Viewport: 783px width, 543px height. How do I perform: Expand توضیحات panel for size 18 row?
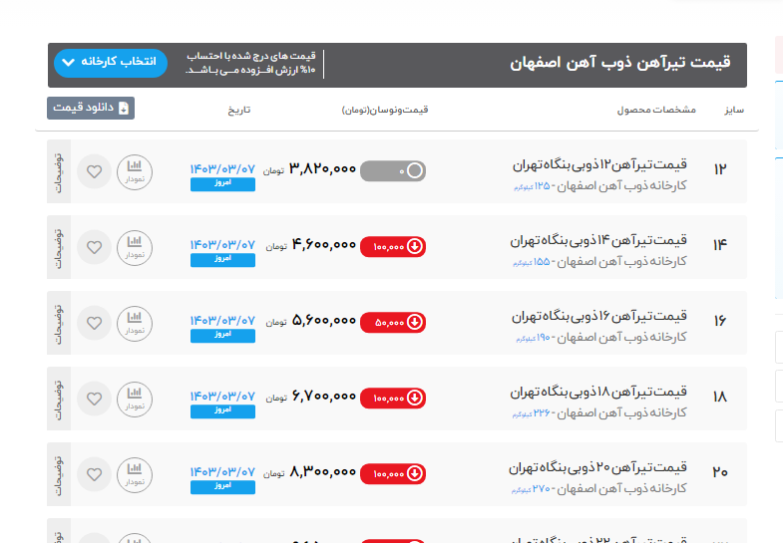pos(58,400)
